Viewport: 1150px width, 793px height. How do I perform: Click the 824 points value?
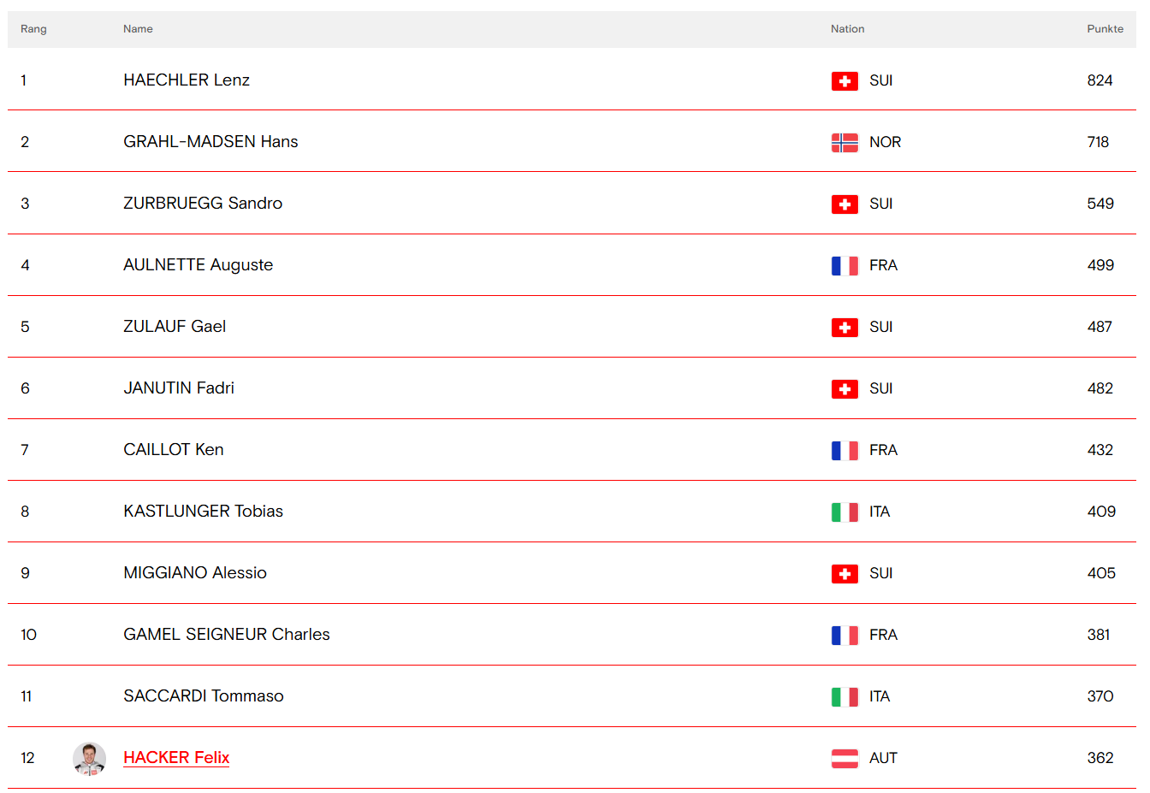coord(1100,80)
